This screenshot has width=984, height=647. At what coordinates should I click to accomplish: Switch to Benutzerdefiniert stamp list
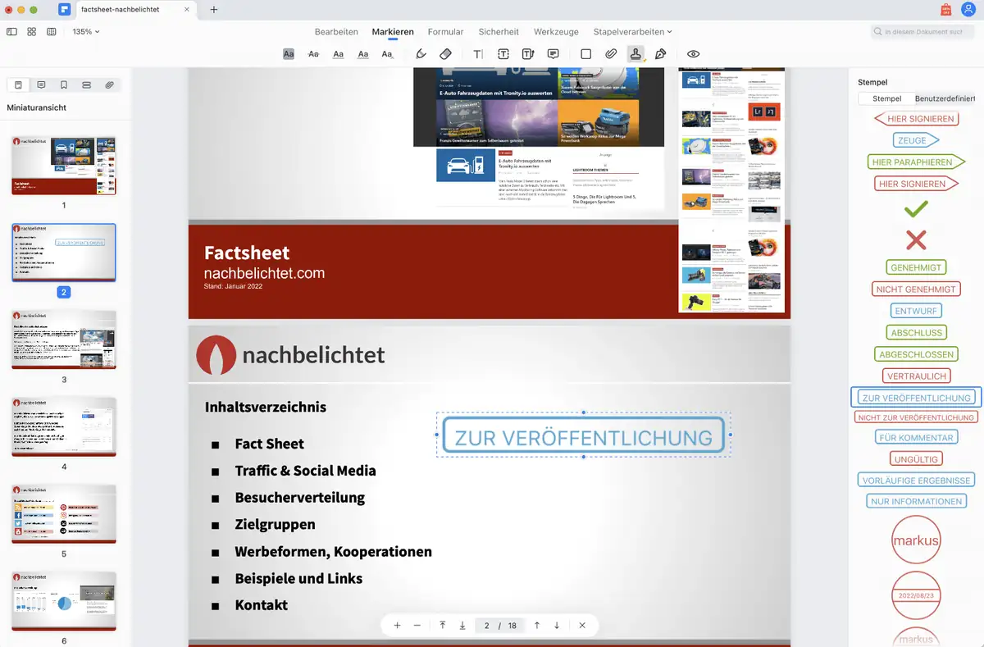(x=945, y=98)
